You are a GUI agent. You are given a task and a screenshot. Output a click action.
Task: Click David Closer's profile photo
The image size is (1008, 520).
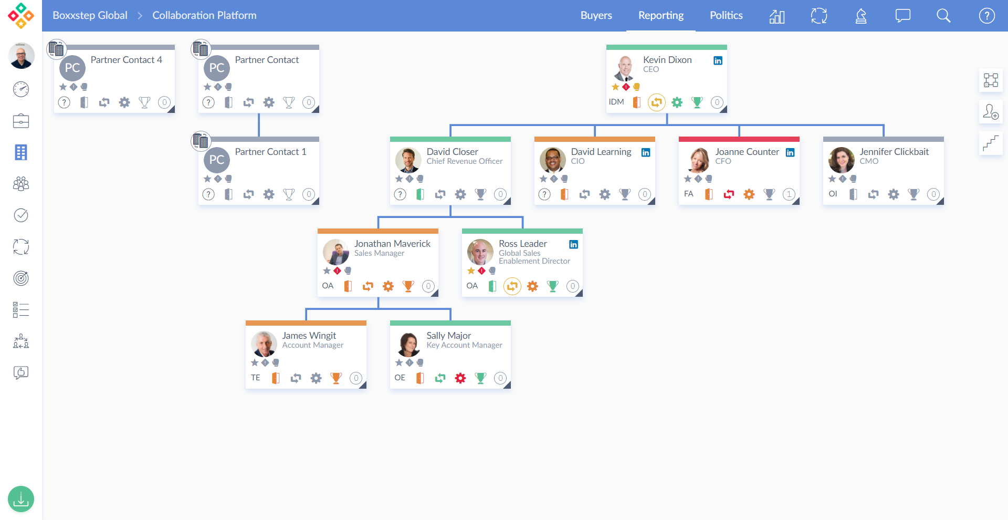click(408, 160)
